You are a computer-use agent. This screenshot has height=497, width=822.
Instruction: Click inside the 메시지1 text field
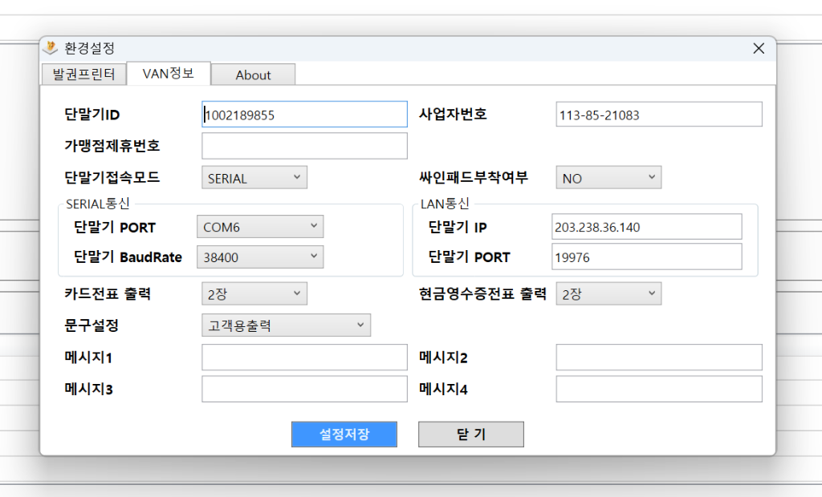[x=304, y=357]
